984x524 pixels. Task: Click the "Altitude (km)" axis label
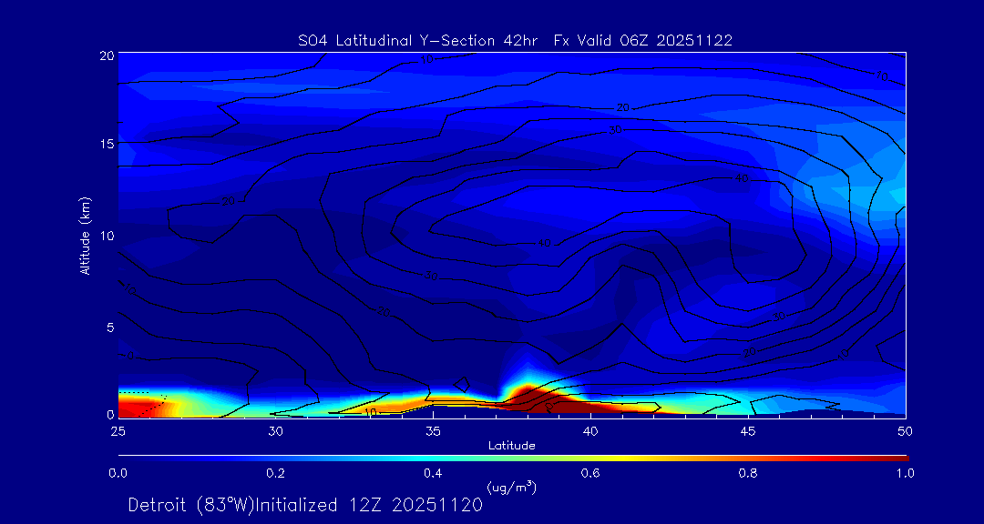tap(86, 236)
